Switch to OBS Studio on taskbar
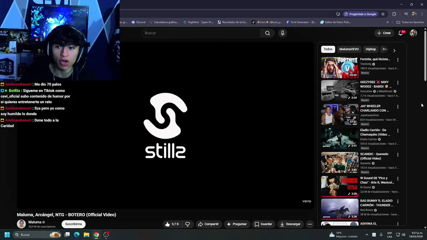 pyautogui.click(x=106, y=235)
